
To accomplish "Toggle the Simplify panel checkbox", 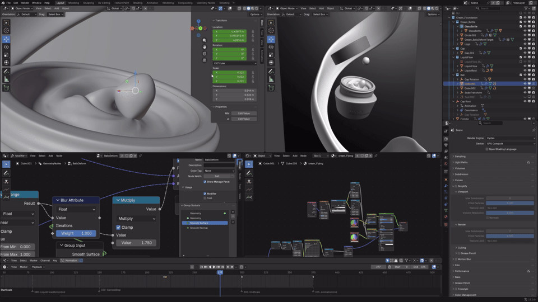I will coord(456,186).
